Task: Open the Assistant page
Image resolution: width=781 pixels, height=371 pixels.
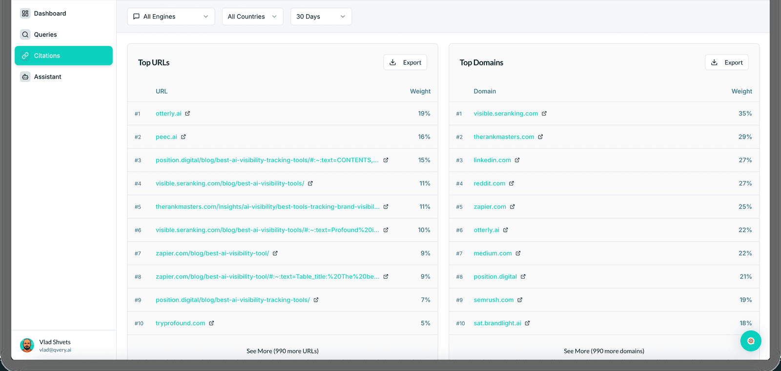Action: (63, 77)
